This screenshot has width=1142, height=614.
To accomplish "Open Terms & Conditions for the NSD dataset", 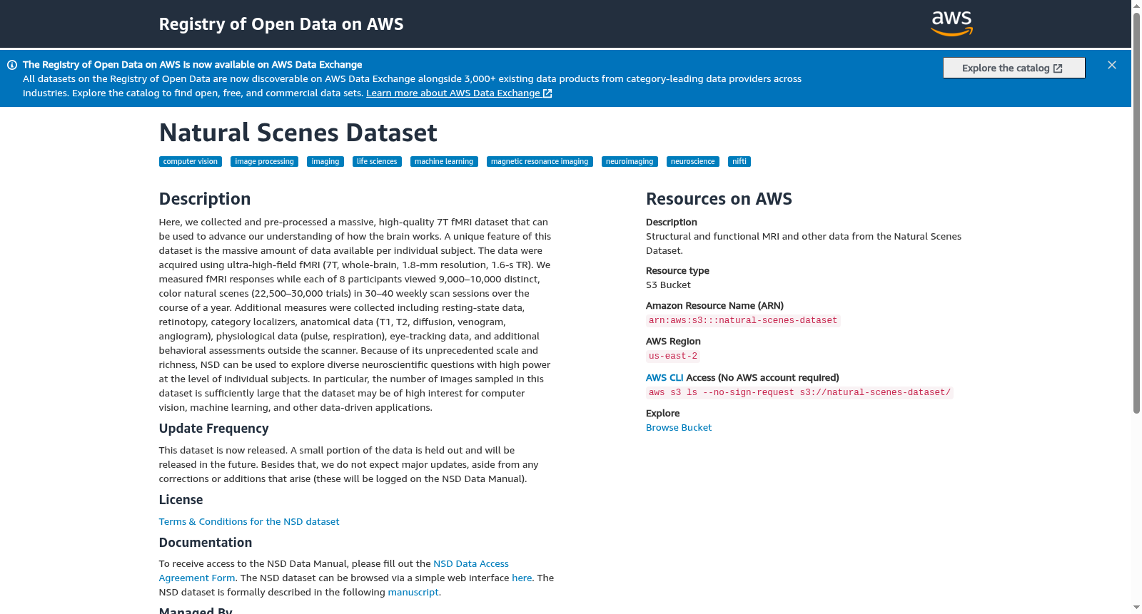I will (249, 521).
